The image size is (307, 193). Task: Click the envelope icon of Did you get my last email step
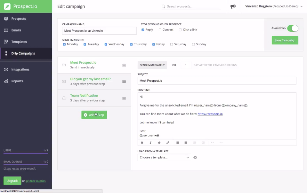pyautogui.click(x=64, y=81)
